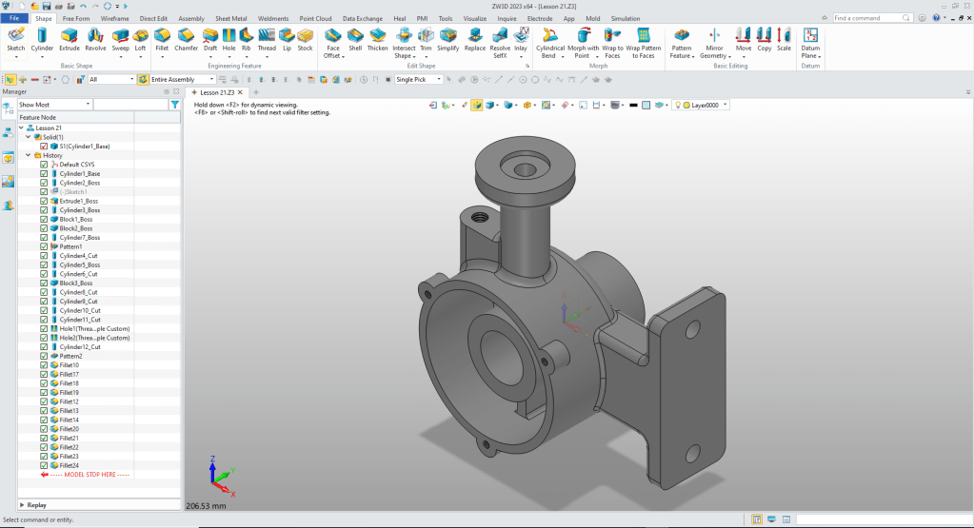This screenshot has width=974, height=528.
Task: Toggle the Pattern1 feature checkbox
Action: (x=44, y=246)
